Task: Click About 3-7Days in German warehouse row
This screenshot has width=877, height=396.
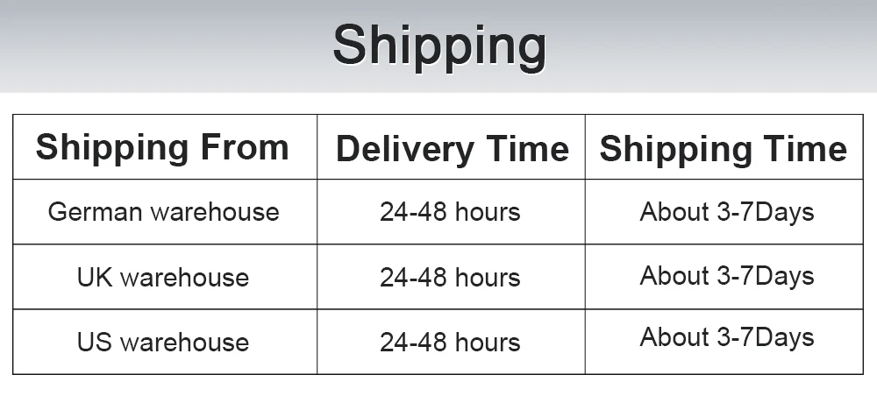Action: click(726, 213)
